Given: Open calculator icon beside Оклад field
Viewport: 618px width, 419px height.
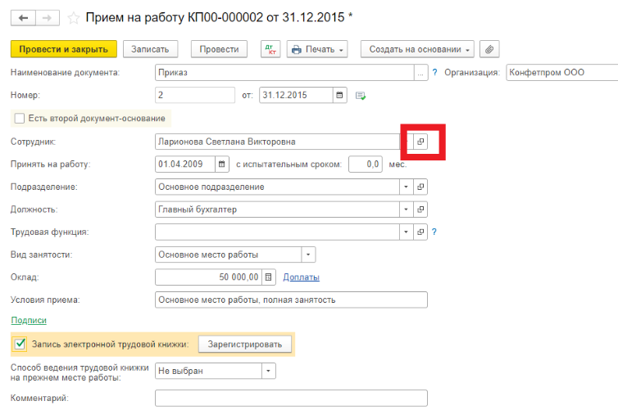Looking at the screenshot, I should pyautogui.click(x=270, y=277).
